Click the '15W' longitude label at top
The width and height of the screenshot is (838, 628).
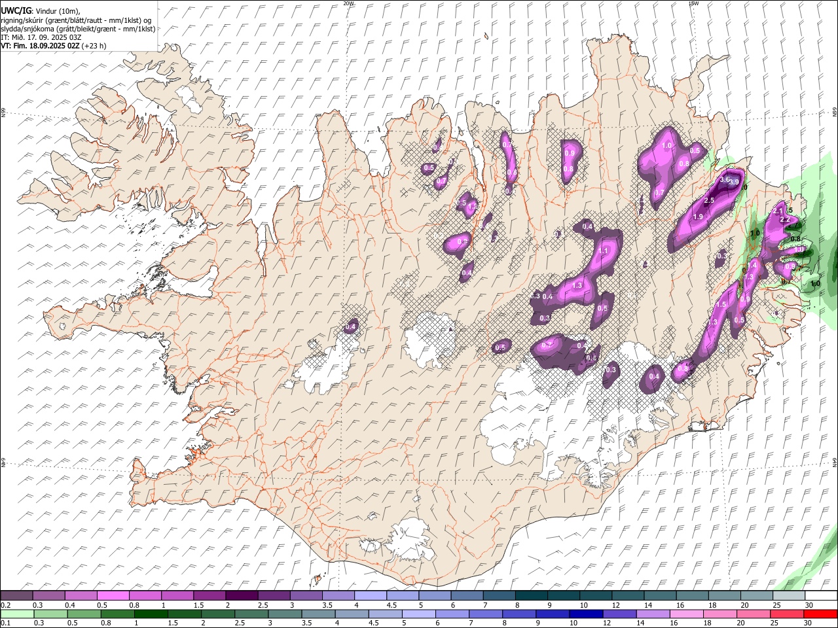pyautogui.click(x=693, y=3)
